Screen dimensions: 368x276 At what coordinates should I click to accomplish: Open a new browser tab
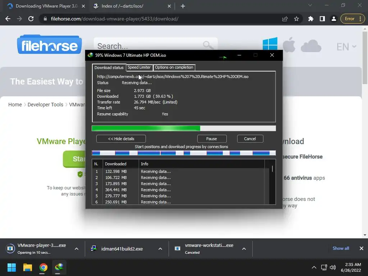[183, 6]
